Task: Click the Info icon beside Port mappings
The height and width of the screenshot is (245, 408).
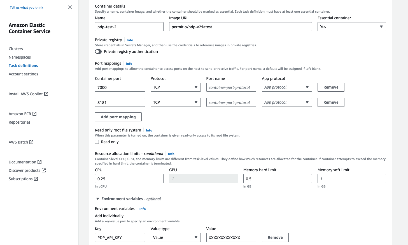Action: (129, 63)
